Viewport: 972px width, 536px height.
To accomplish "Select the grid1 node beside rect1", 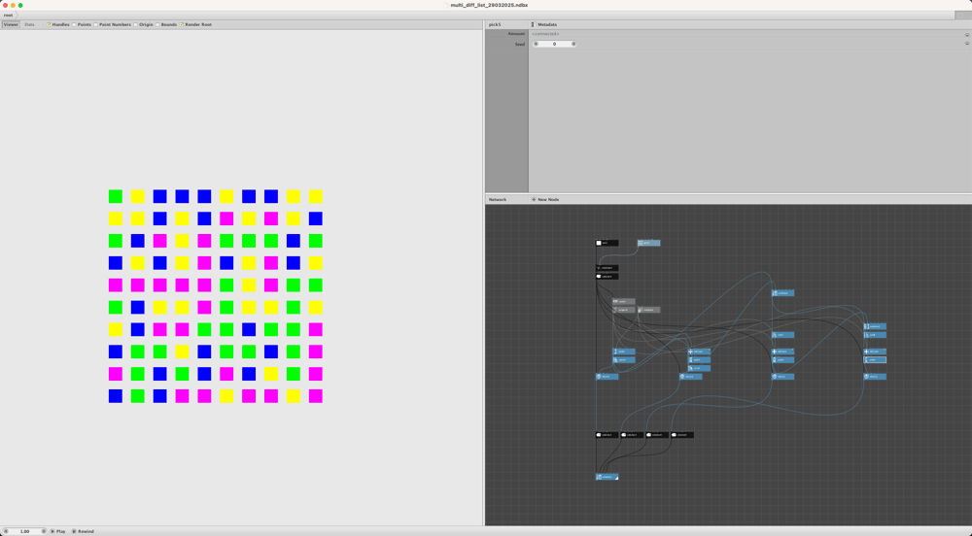I will (649, 244).
